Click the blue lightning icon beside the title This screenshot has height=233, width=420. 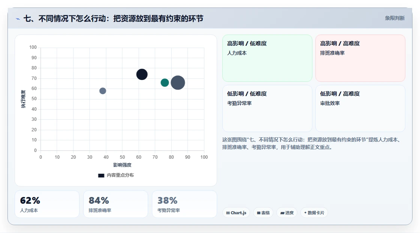pos(18,19)
